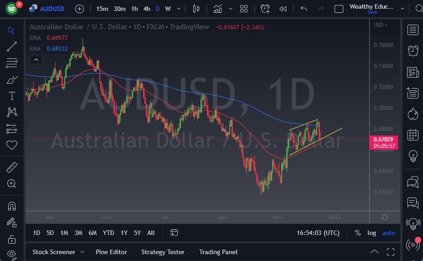The width and height of the screenshot is (423, 261).
Task: Activate the zoom in tool
Action: click(11, 183)
